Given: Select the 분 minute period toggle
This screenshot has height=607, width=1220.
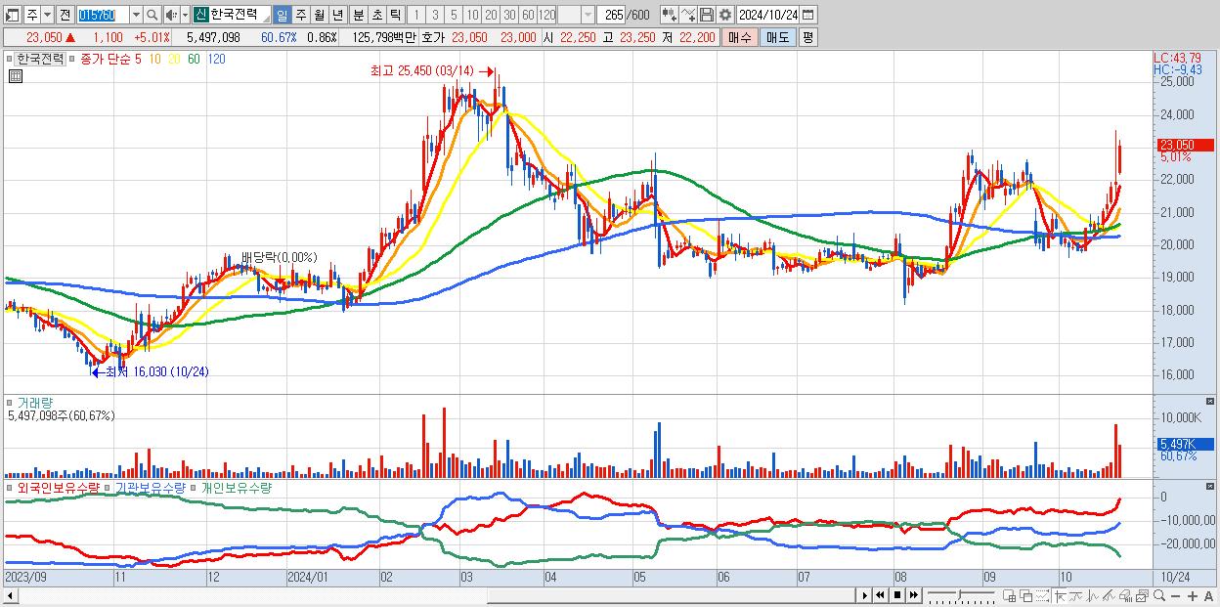Looking at the screenshot, I should (358, 15).
